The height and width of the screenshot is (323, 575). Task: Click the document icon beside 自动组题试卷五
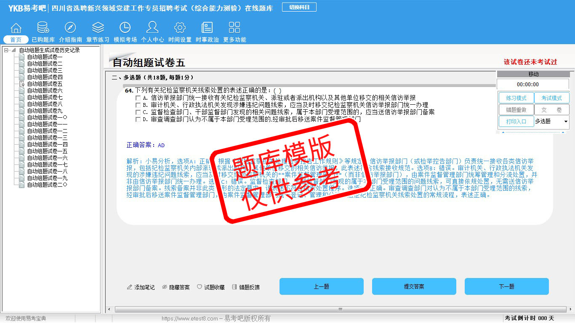point(22,84)
